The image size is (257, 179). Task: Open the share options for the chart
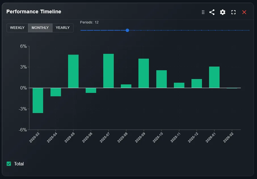pyautogui.click(x=212, y=12)
